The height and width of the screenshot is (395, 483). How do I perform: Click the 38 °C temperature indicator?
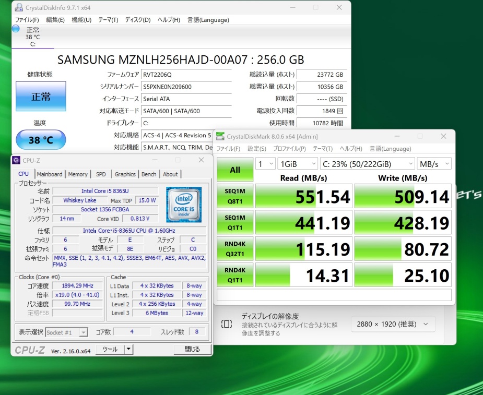point(41,140)
